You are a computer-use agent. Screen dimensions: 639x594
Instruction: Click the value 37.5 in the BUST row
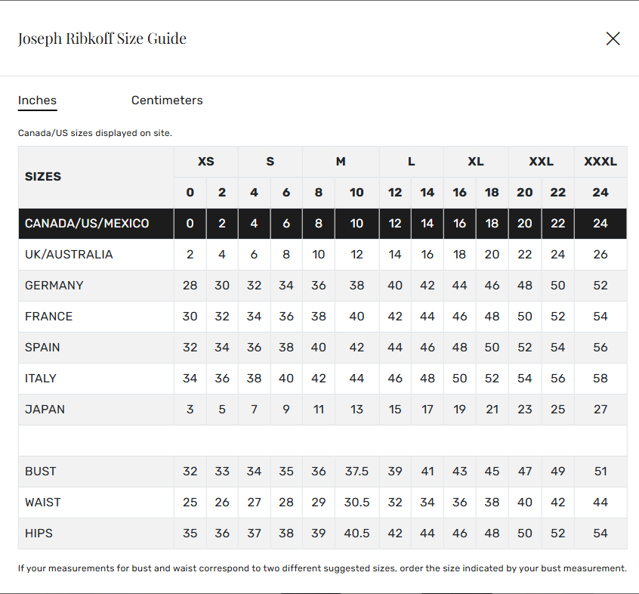(x=357, y=471)
